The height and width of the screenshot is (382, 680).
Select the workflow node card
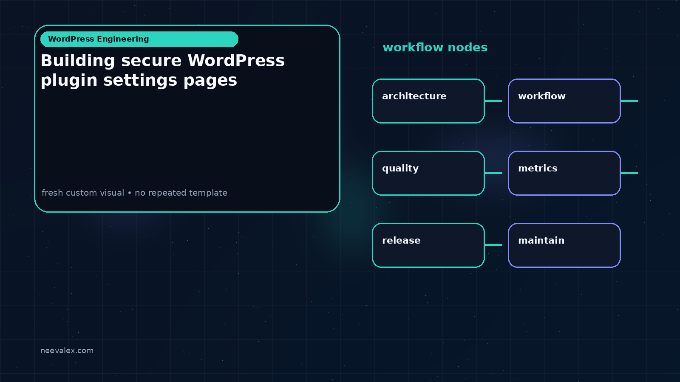coord(564,101)
